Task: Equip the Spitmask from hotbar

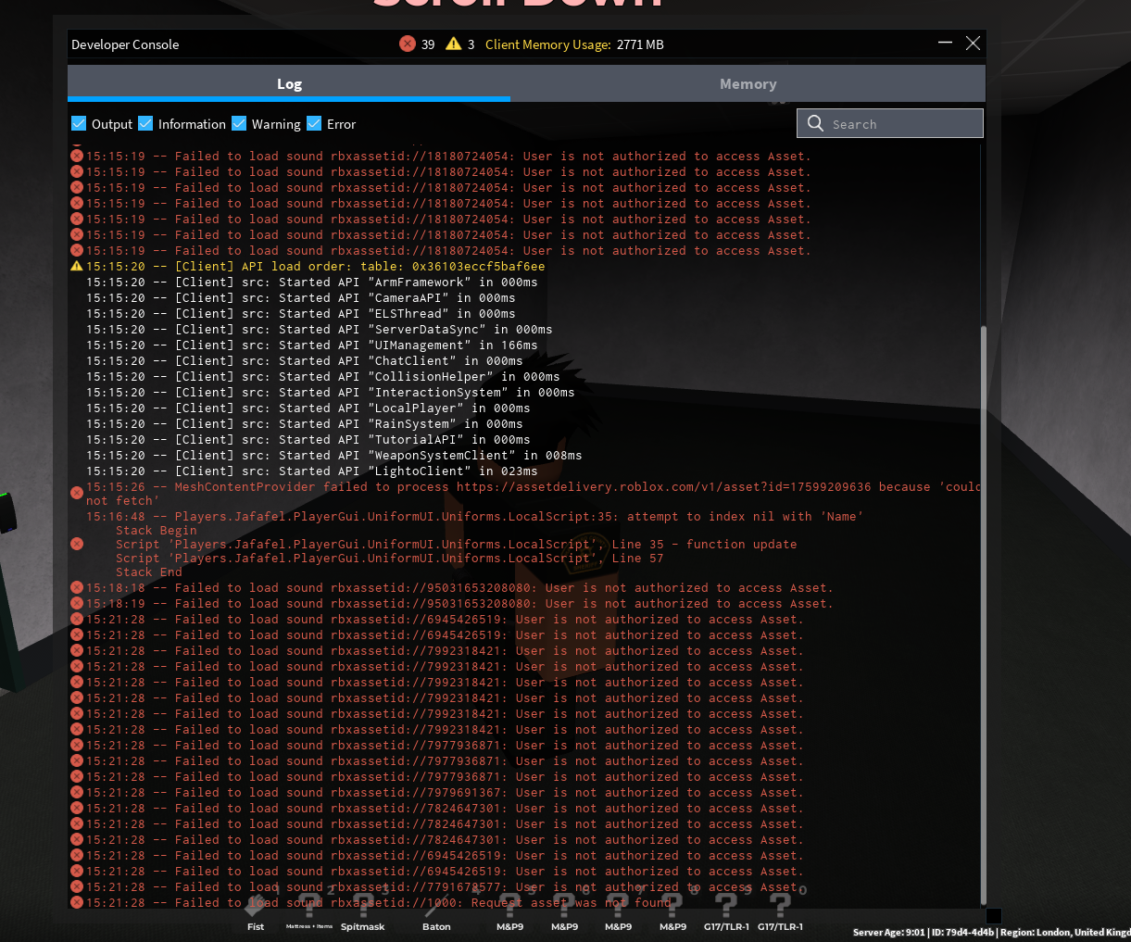Action: [x=362, y=911]
